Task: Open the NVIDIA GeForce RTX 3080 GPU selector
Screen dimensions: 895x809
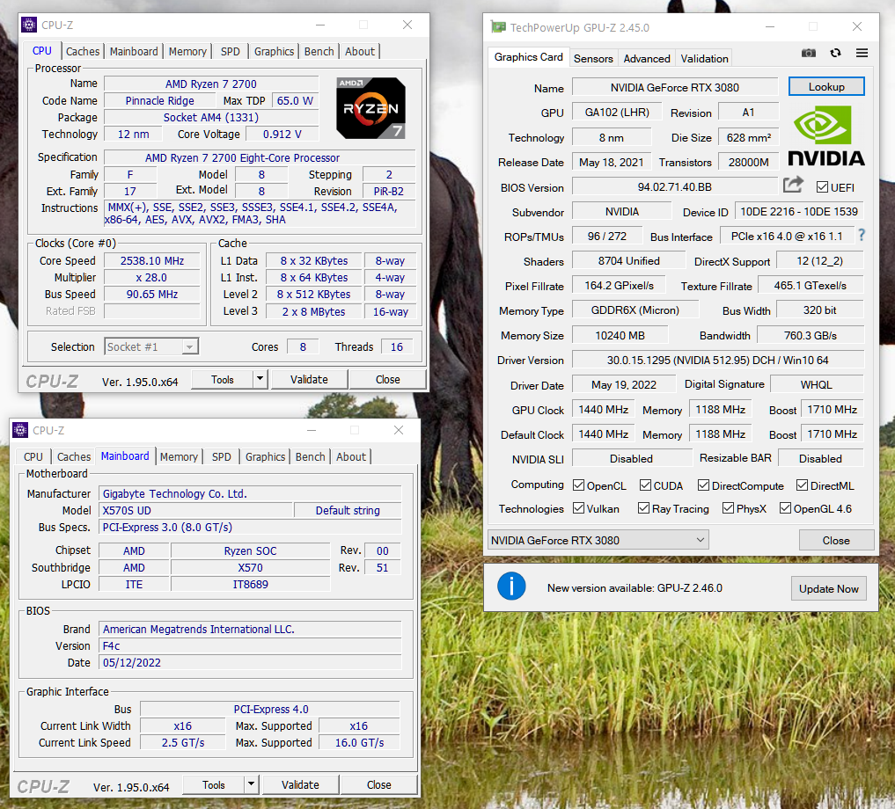Action: point(598,540)
